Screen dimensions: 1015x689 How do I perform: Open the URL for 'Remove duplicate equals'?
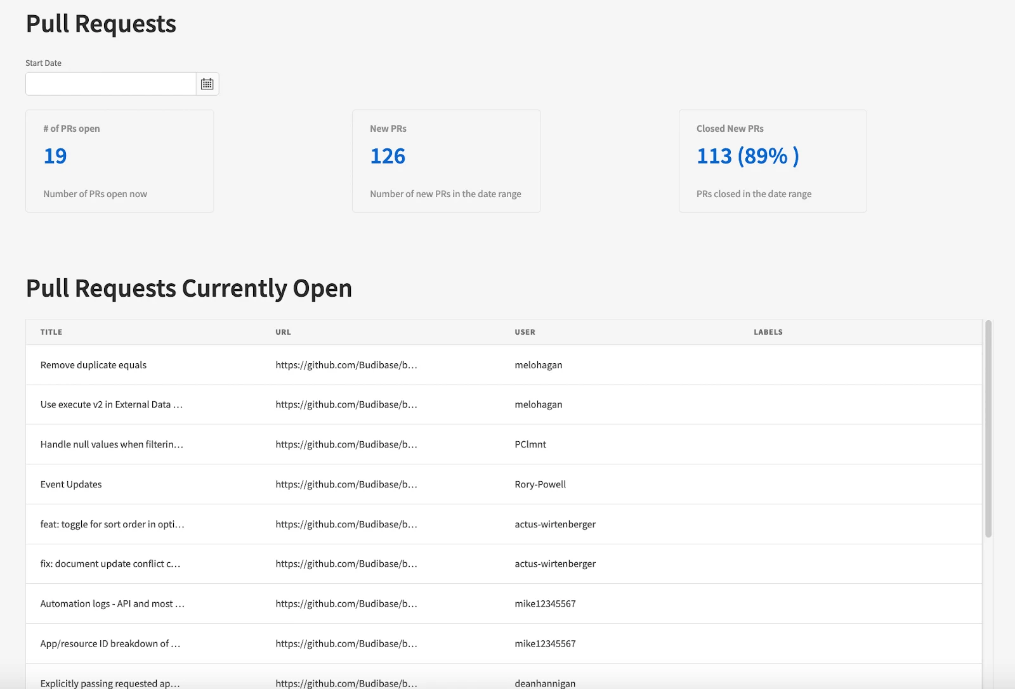tap(346, 365)
